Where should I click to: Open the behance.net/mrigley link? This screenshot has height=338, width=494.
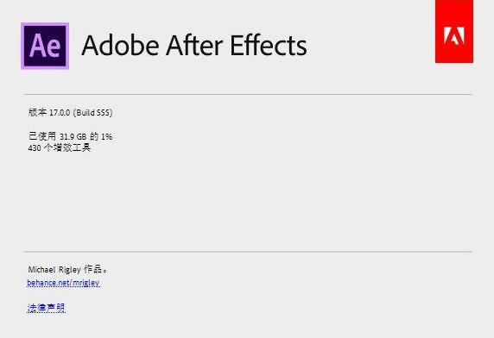tap(63, 283)
